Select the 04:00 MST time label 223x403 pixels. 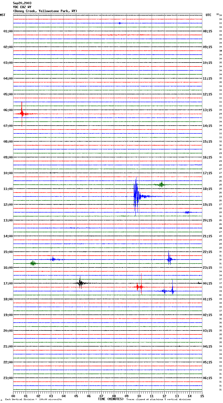[x=8, y=79]
